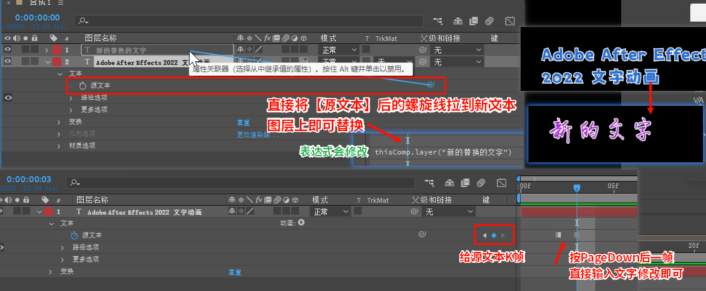Image resolution: width=706 pixels, height=291 pixels.
Task: Toggle quality switch on 新的替换的文字 layer
Action: tap(258, 49)
